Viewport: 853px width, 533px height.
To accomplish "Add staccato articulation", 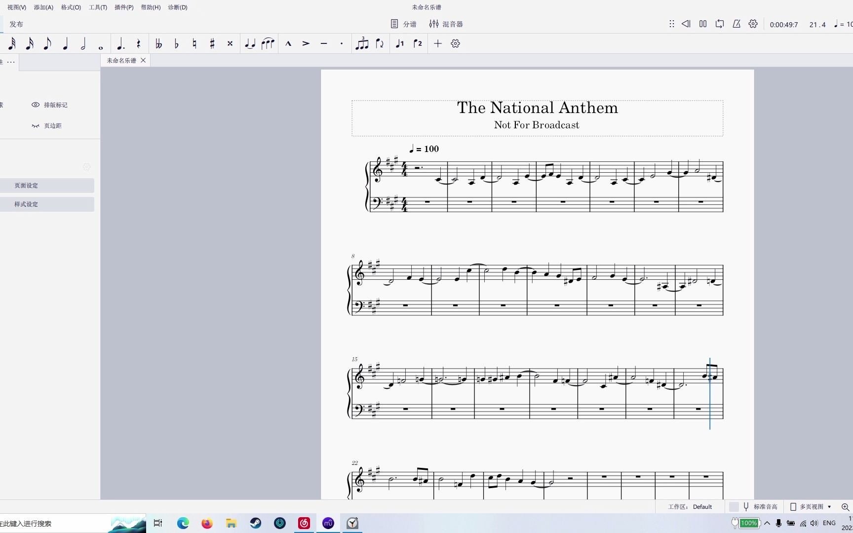I will (342, 44).
